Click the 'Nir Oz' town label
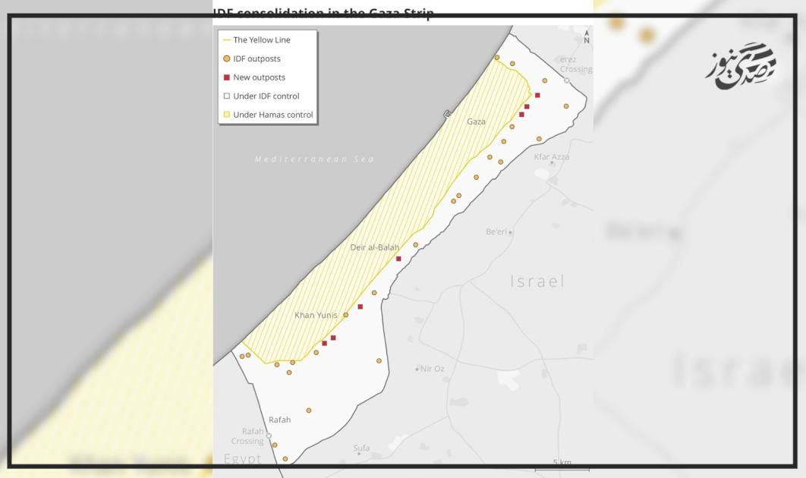This screenshot has height=478, width=806. (x=433, y=369)
